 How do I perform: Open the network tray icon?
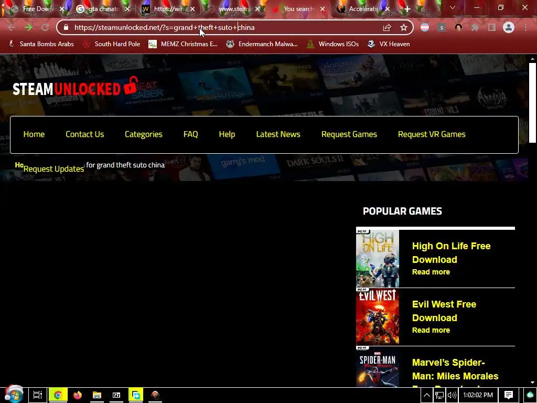439,395
